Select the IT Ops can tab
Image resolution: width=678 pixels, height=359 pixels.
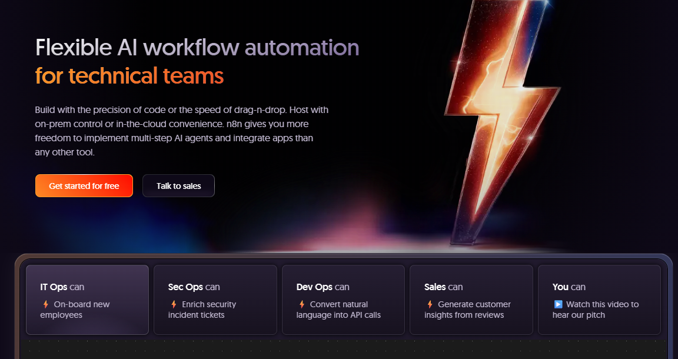[x=87, y=300]
